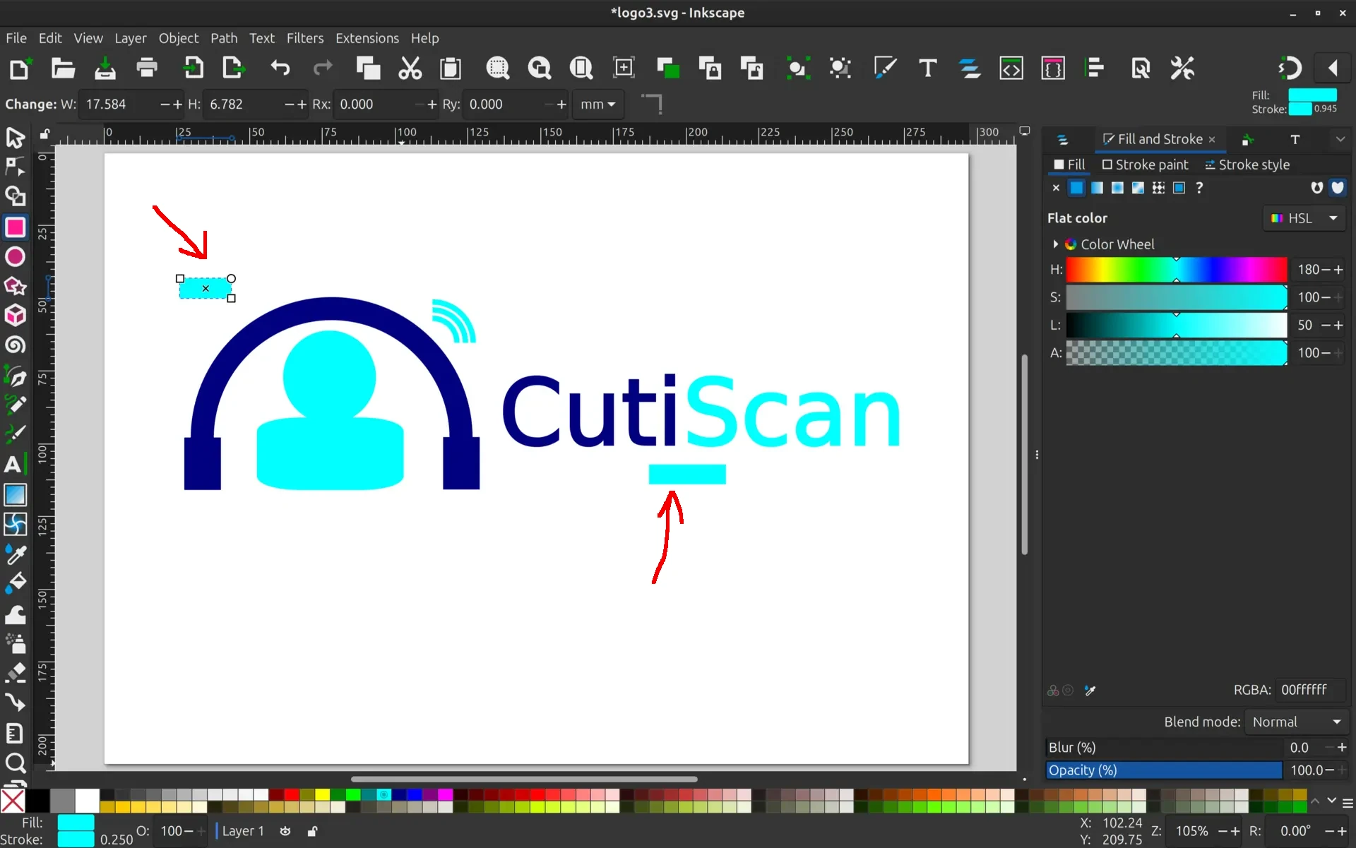
Task: Click the Cut scissors icon
Action: point(410,68)
